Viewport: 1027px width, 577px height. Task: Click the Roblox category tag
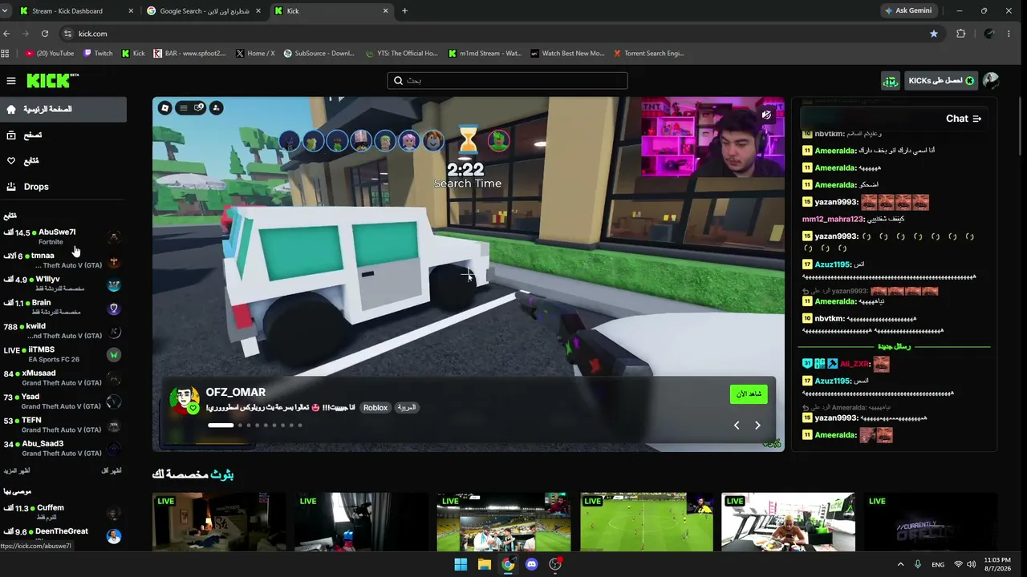(x=375, y=408)
